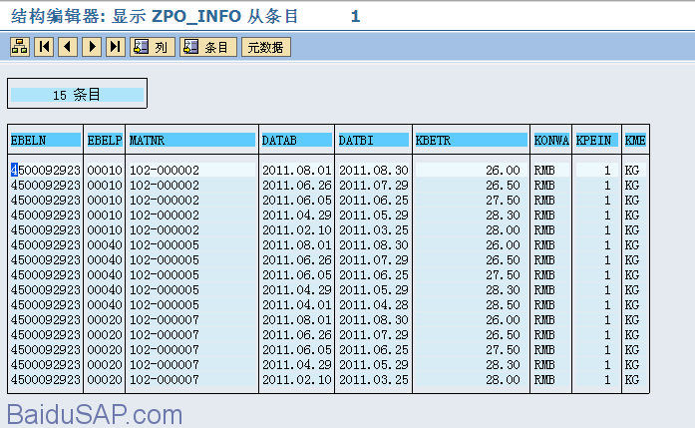The height and width of the screenshot is (428, 695).
Task: Click the DATAB column header
Action: click(296, 141)
